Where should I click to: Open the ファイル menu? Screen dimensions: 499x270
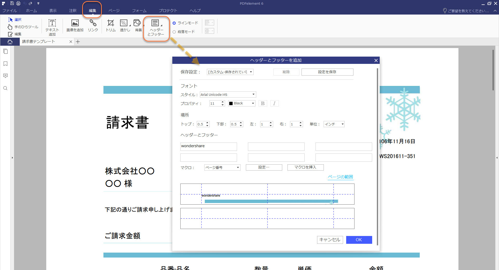click(10, 11)
